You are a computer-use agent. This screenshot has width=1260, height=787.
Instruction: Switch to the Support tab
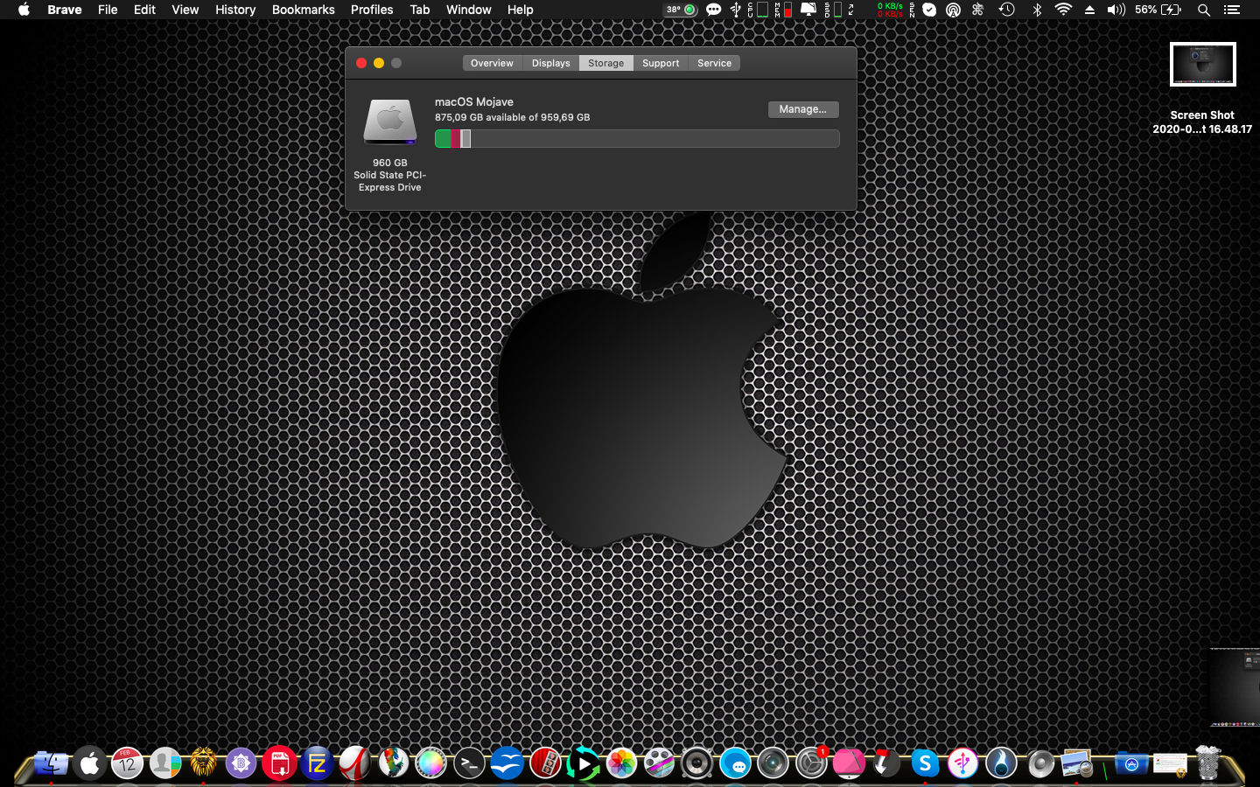tap(661, 63)
